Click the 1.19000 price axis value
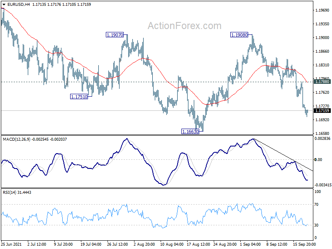The height and width of the screenshot is (249, 332). point(322,38)
